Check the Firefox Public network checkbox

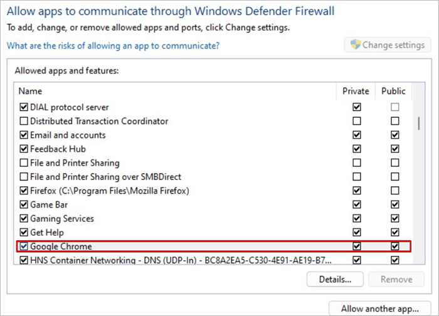(394, 191)
